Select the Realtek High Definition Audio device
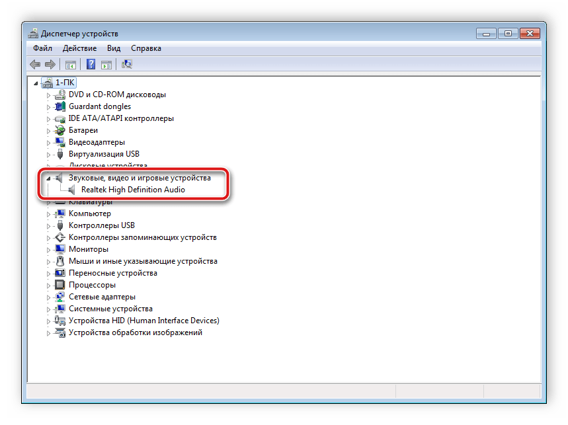 click(133, 190)
